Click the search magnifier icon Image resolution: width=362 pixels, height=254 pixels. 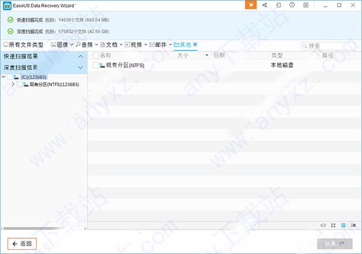[305, 46]
